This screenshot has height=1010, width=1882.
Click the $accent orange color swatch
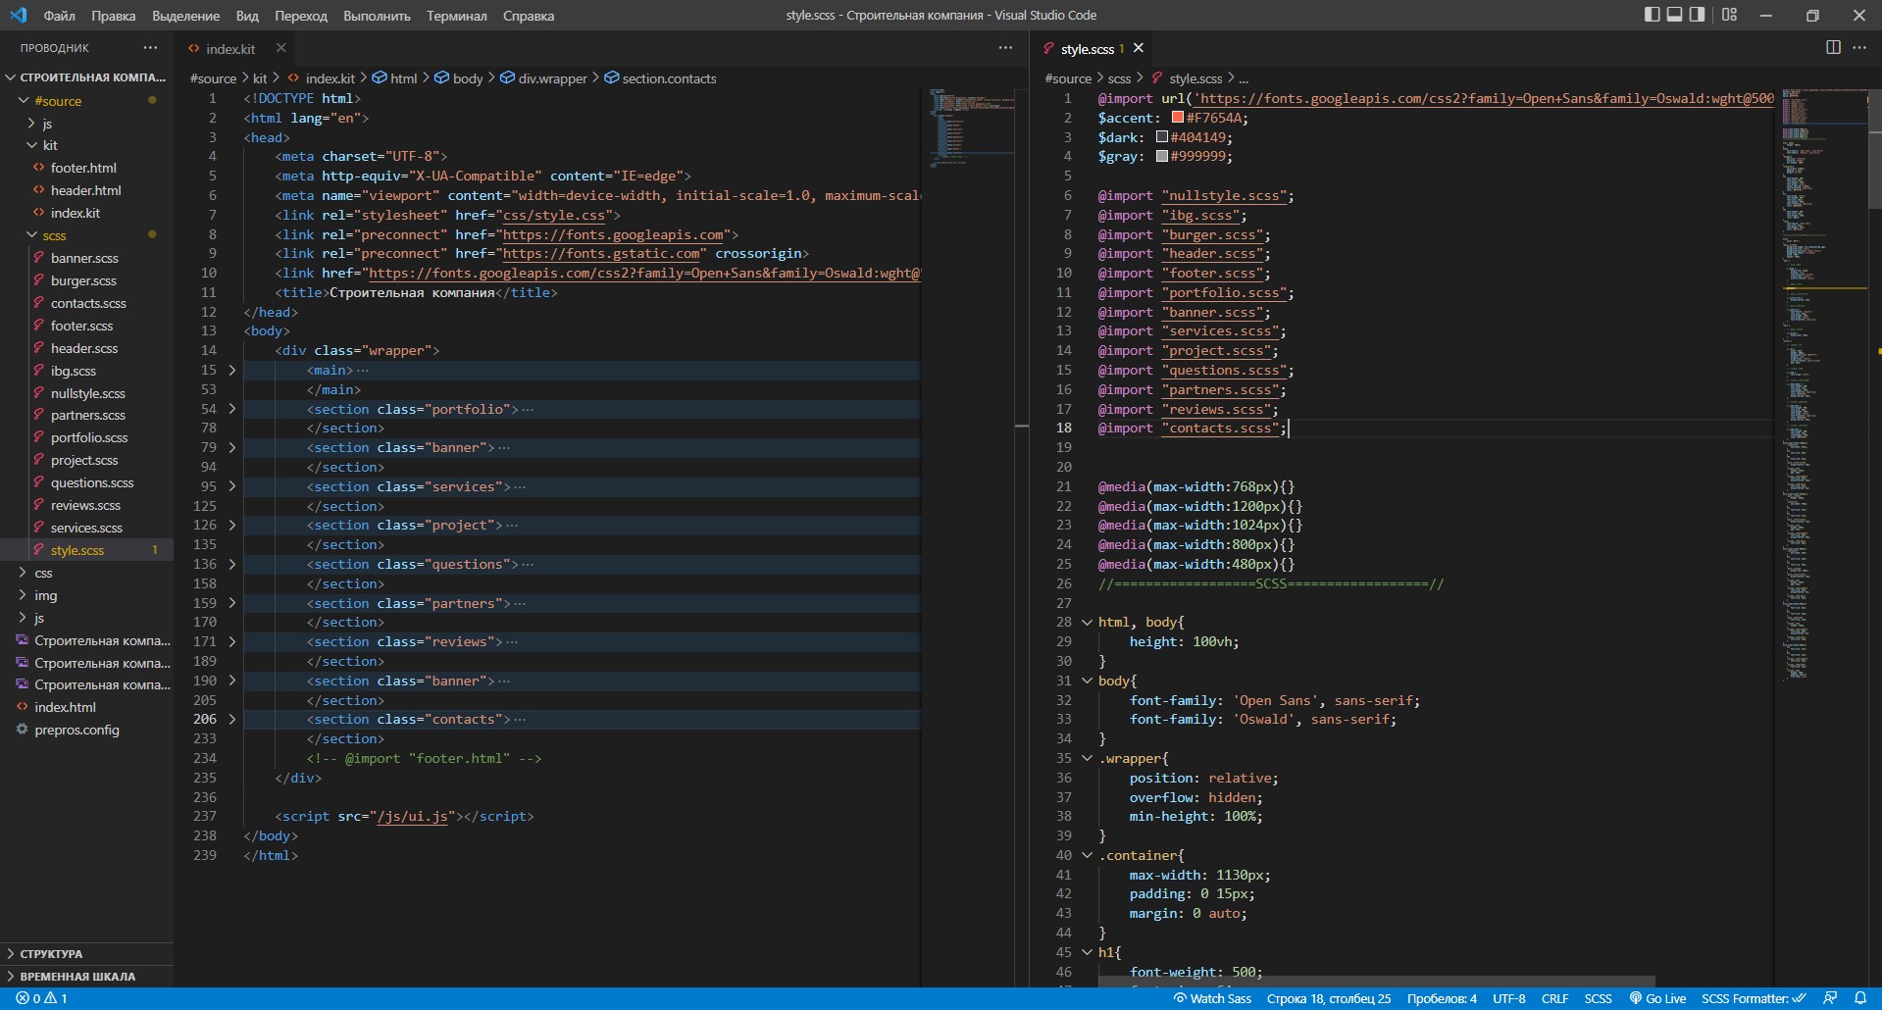click(1177, 118)
